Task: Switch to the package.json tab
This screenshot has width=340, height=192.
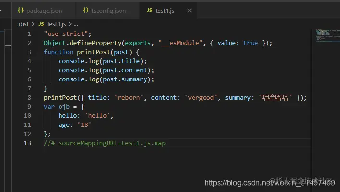Action: coord(43,11)
